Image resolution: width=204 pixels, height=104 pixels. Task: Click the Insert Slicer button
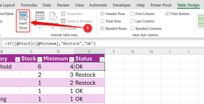click(x=23, y=21)
